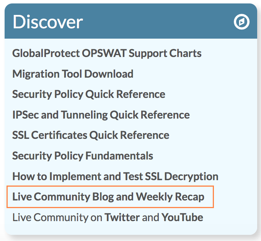Click the word Decryption in SSL how-to link
261x241 pixels.
(x=191, y=177)
